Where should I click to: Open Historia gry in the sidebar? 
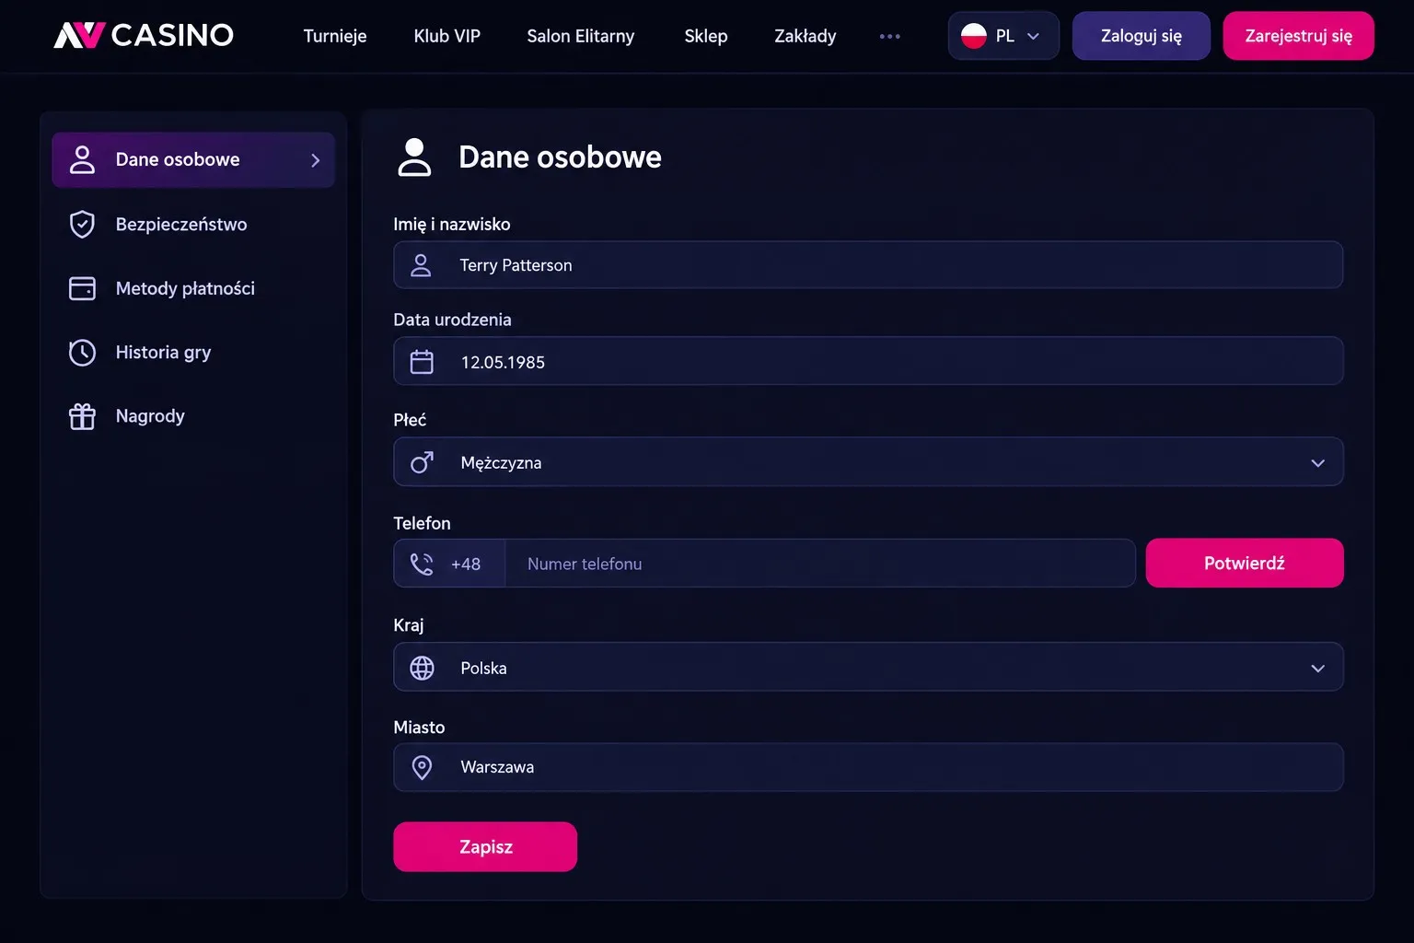pyautogui.click(x=193, y=353)
